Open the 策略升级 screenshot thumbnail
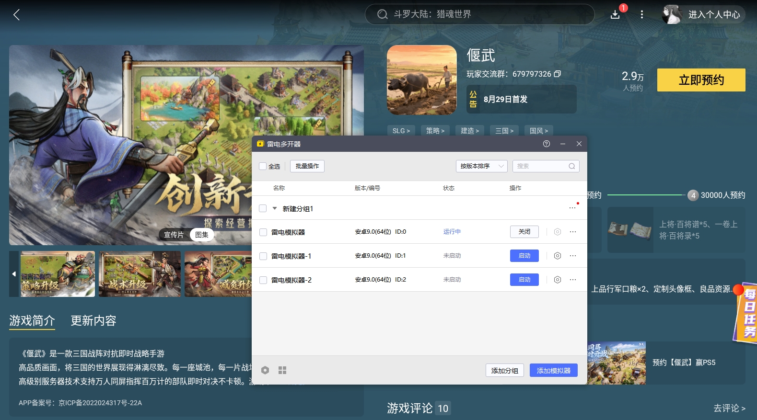Viewport: 757px width, 420px height. [x=58, y=274]
